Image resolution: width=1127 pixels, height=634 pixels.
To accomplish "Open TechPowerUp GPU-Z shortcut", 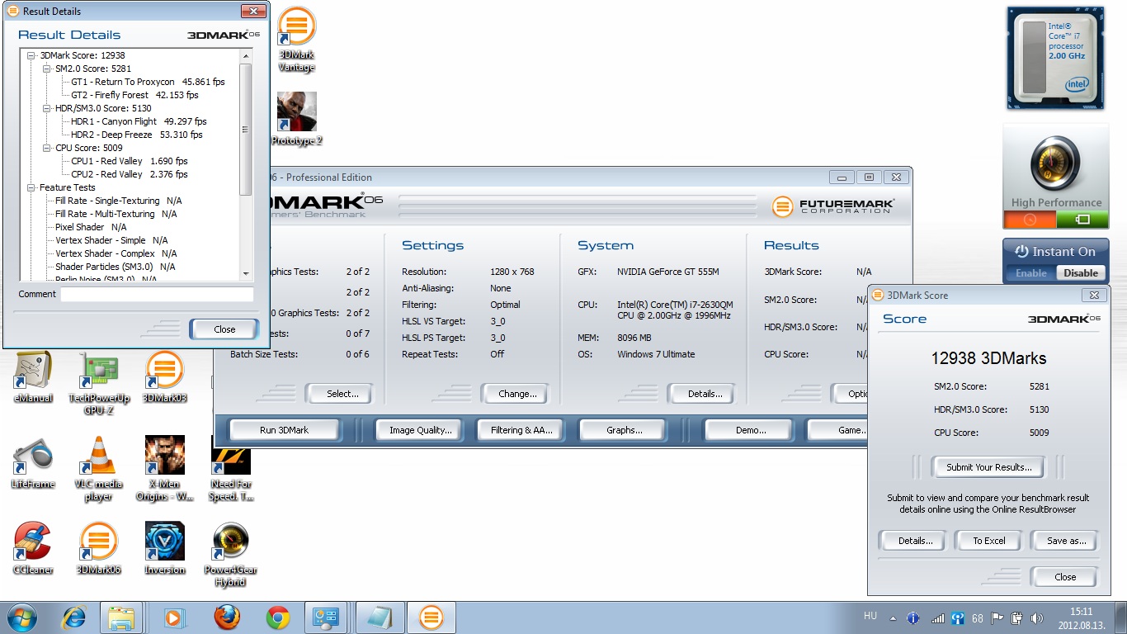I will pyautogui.click(x=99, y=381).
